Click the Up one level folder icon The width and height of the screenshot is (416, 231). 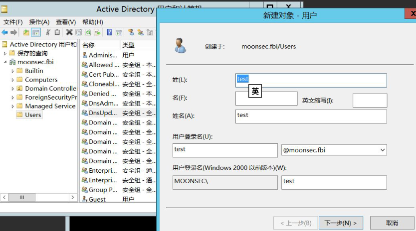26,32
